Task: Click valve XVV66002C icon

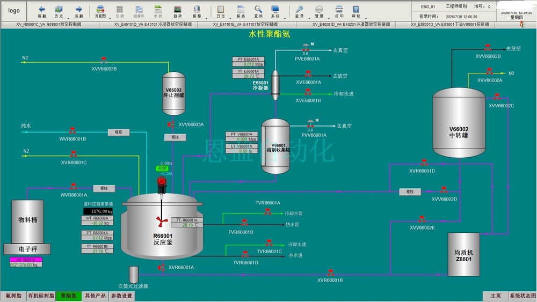Action: (497, 97)
